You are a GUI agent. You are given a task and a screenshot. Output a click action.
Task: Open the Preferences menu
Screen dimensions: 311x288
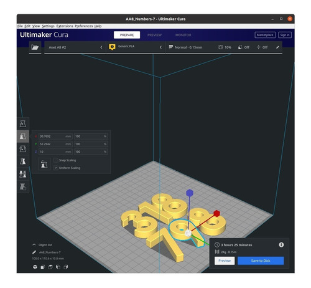coord(84,26)
